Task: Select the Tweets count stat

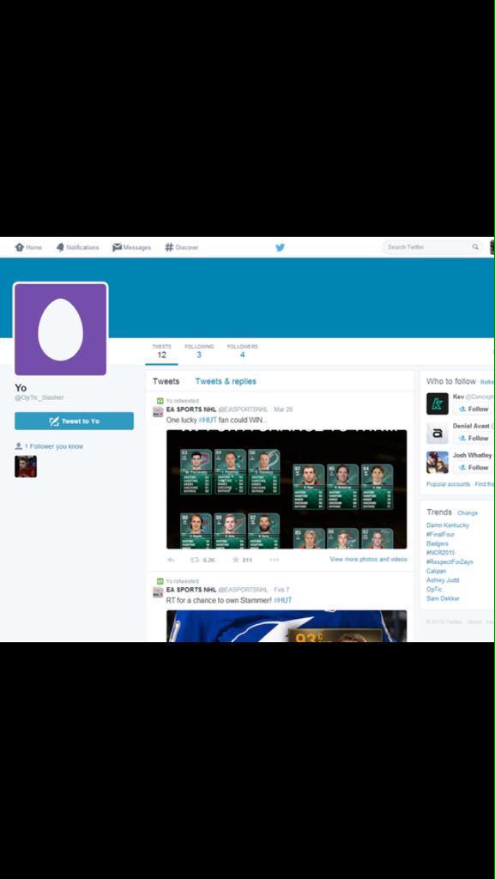Action: (162, 351)
